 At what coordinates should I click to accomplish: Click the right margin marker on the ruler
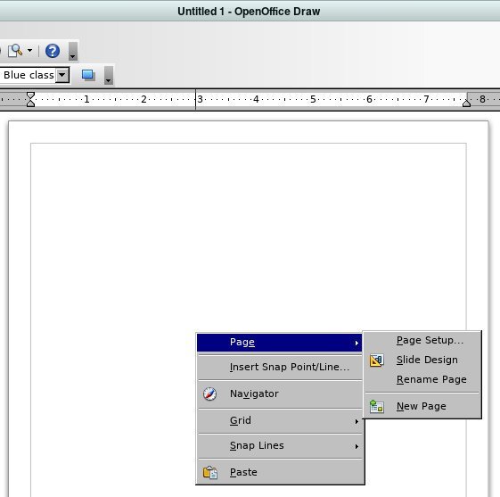[466, 103]
